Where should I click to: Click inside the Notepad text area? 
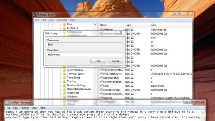103,116
